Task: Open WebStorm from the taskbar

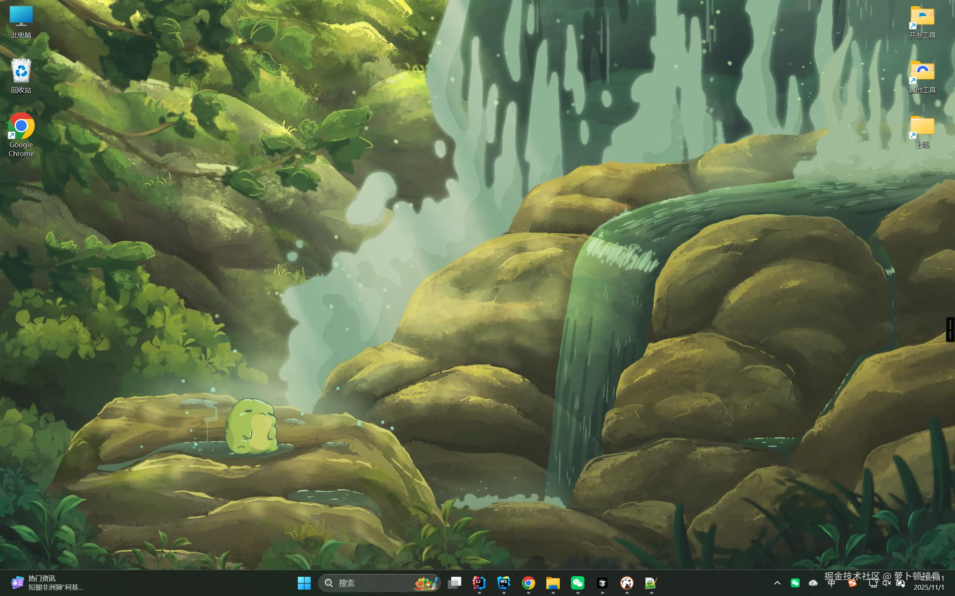Action: (x=503, y=583)
